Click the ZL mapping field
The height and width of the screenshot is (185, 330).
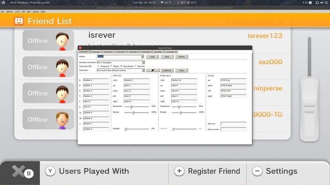point(96,113)
